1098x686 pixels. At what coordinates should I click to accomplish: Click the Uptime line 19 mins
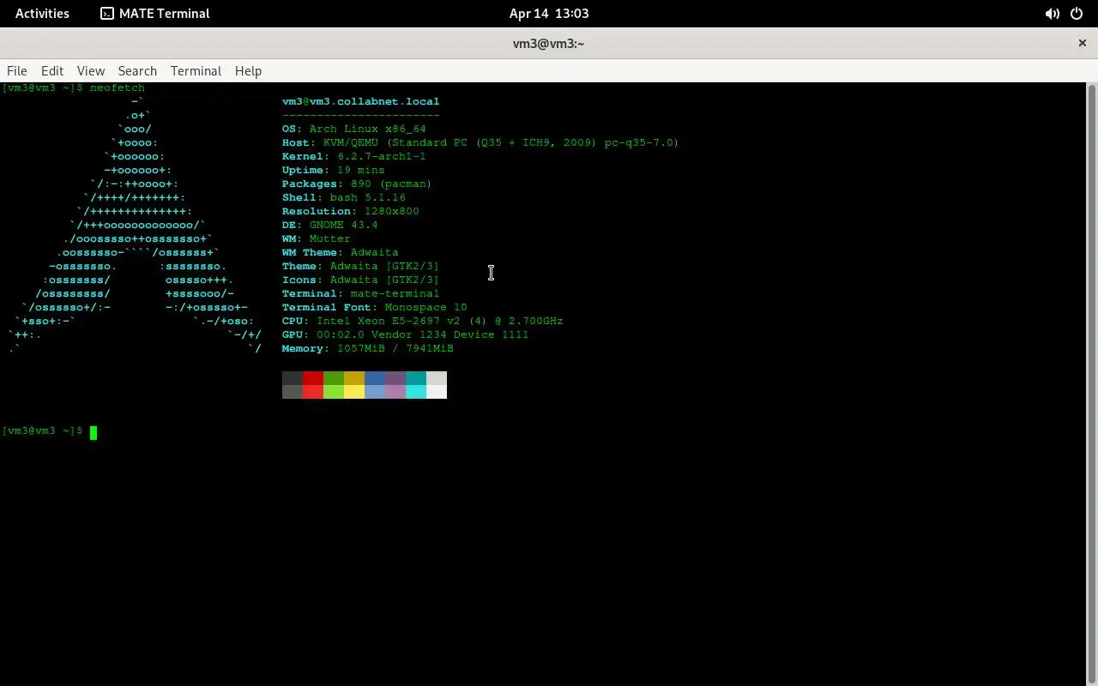pos(334,170)
